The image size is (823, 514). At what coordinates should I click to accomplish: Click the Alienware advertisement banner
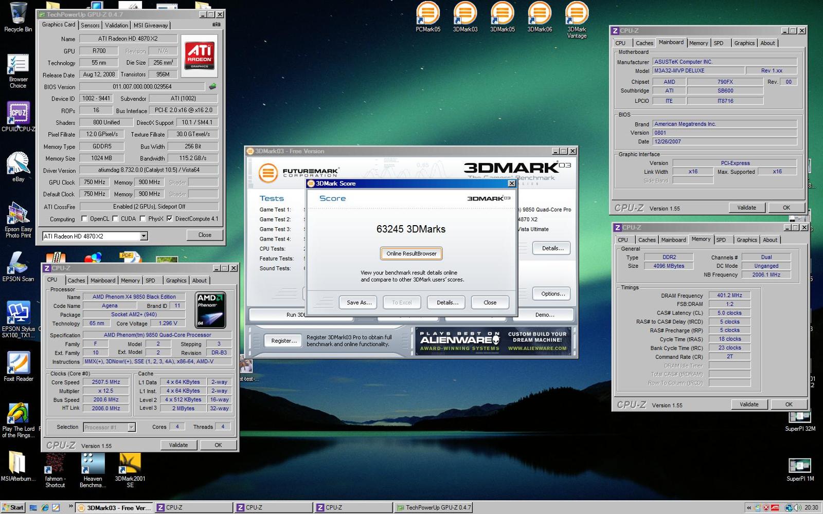[493, 340]
